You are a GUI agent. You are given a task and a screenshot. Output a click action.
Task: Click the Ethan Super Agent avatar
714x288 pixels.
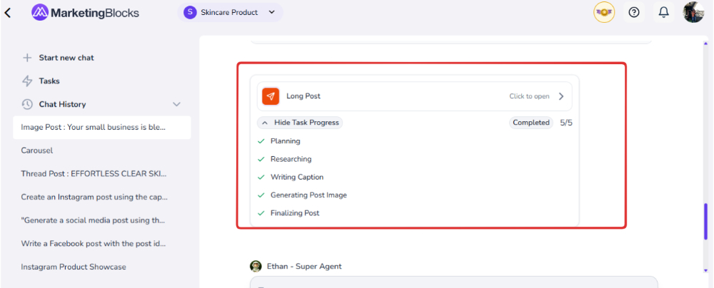pyautogui.click(x=256, y=266)
